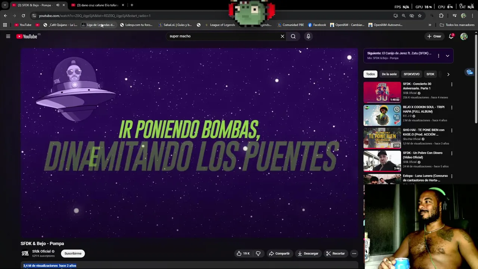Open the tab search dropdown arrow
This screenshot has width=478, height=269.
click(x=5, y=5)
